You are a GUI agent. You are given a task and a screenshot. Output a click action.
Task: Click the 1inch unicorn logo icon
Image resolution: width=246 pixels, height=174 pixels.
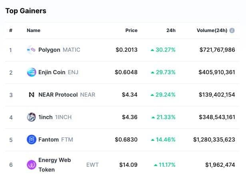(31, 117)
